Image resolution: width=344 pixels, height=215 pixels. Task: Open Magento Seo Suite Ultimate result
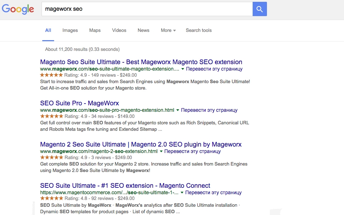[141, 62]
